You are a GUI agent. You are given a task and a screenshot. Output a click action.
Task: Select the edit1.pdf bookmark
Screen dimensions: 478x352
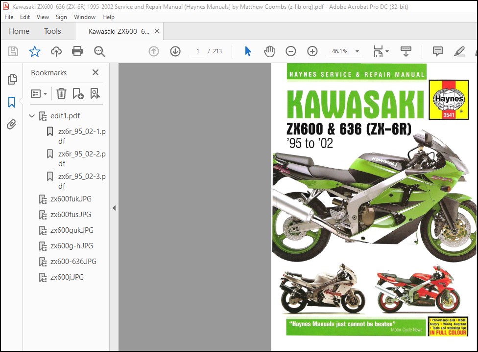coord(65,115)
